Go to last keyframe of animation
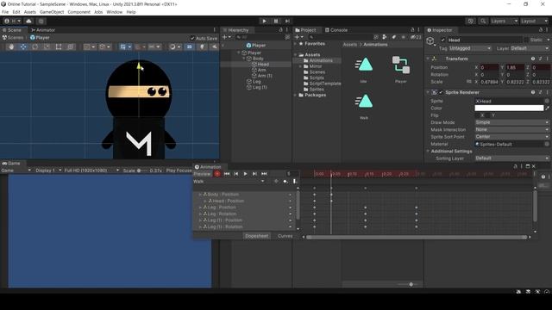This screenshot has height=310, width=552. coord(264,174)
